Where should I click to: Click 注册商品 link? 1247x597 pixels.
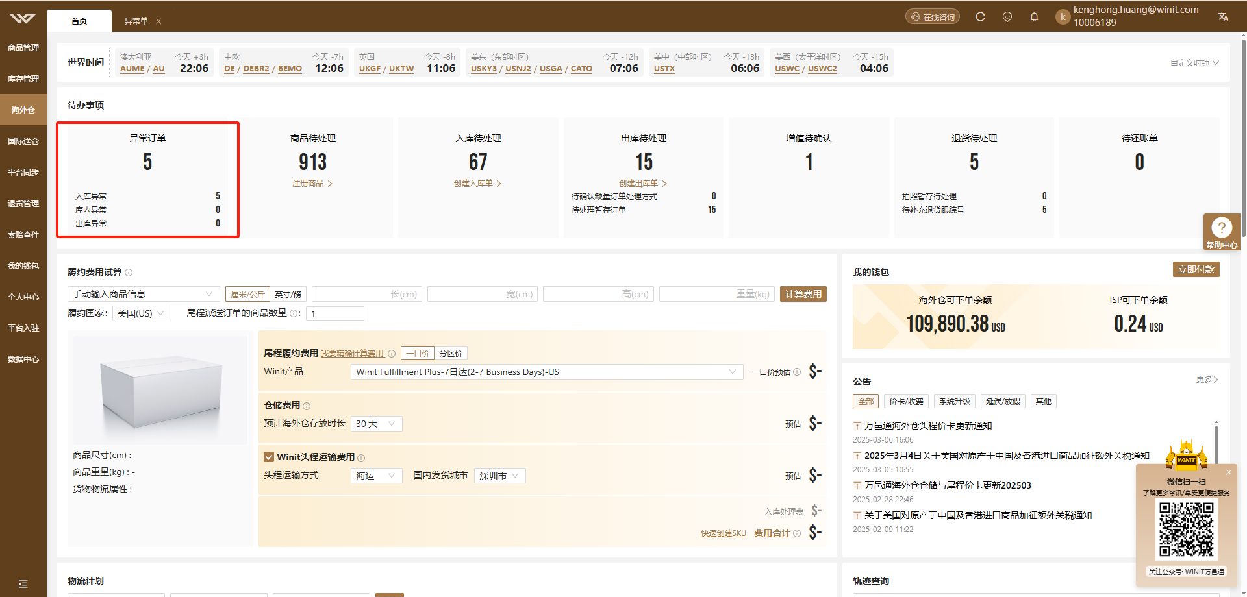[312, 184]
